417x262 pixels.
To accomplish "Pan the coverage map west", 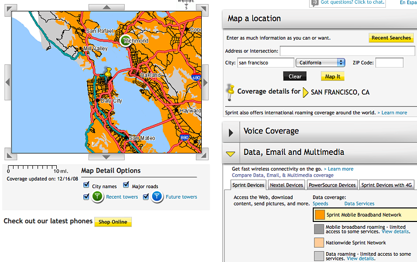I will [8, 82].
